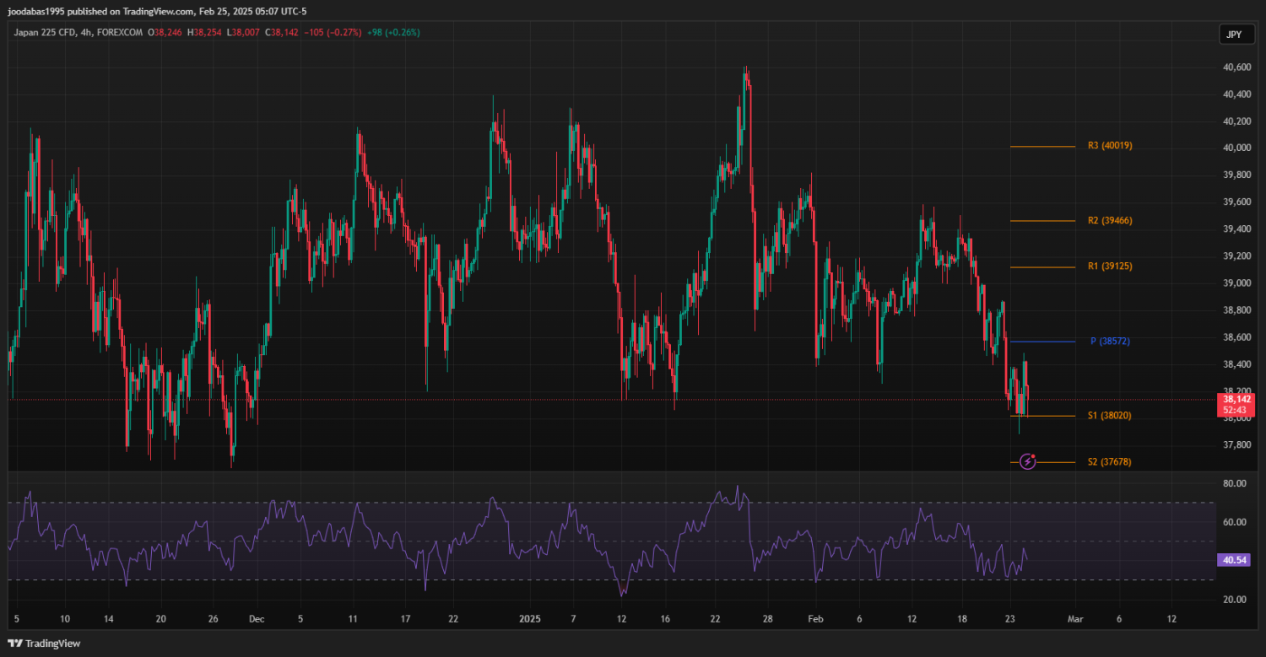This screenshot has width=1266, height=657.
Task: Click the Dec label on time axis
Action: (x=257, y=618)
